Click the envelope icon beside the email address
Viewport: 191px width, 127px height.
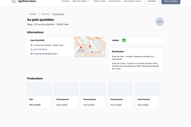[32, 54]
